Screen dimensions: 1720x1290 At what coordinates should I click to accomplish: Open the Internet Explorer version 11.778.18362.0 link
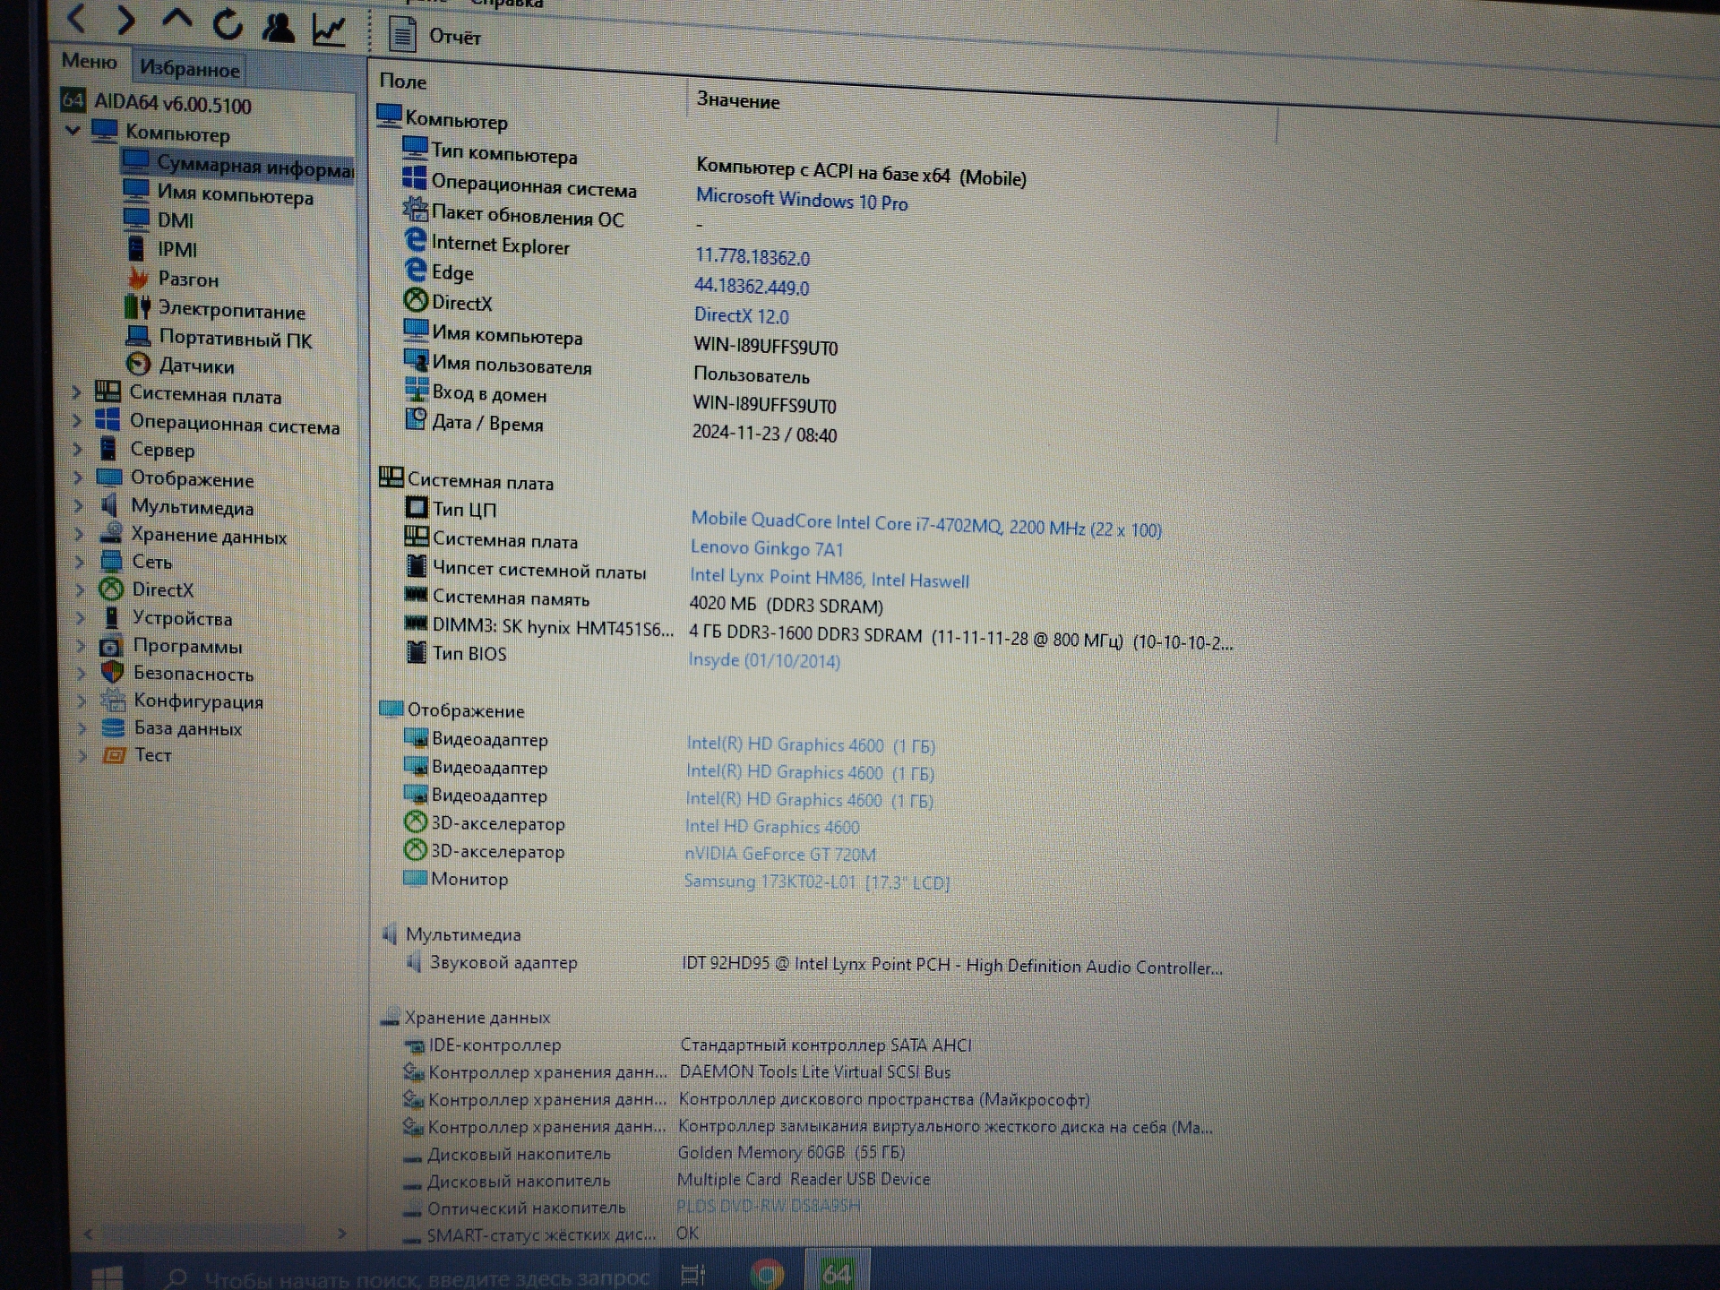click(x=752, y=257)
